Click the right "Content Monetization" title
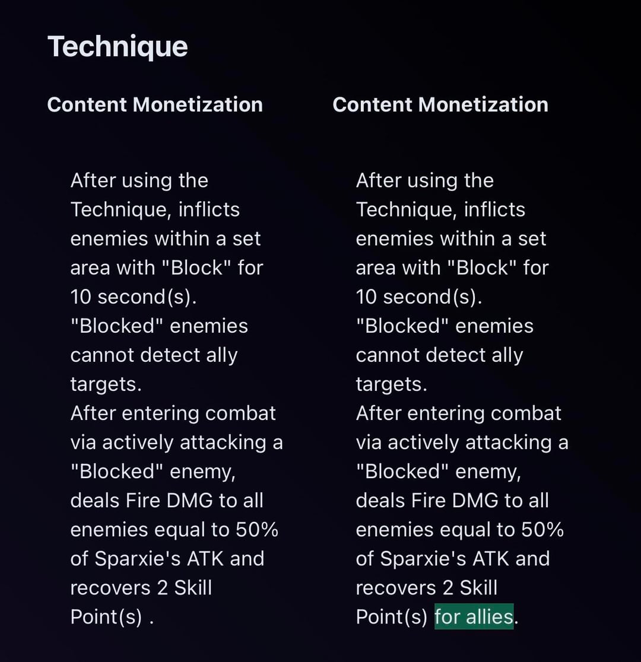Image resolution: width=641 pixels, height=662 pixels. tap(440, 104)
